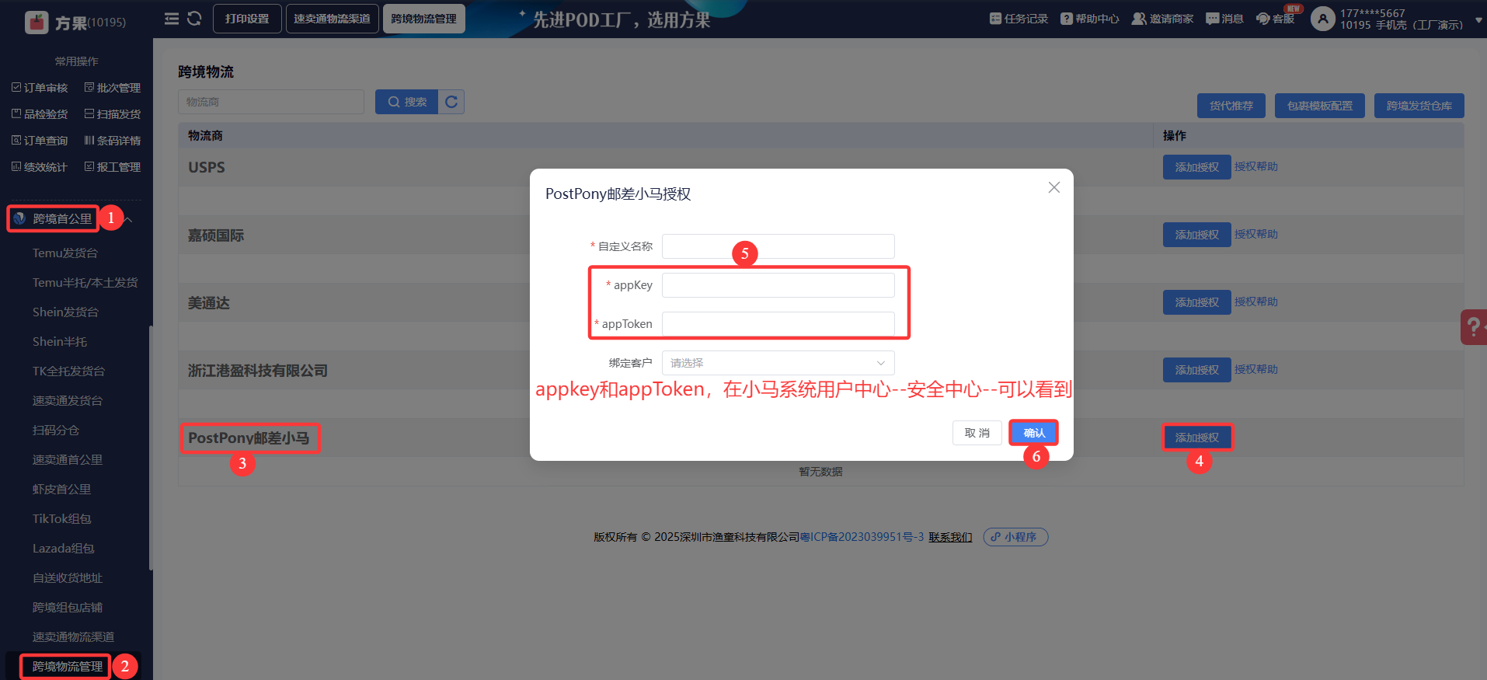Open 授权帮助 link for USPS
The height and width of the screenshot is (680, 1487).
pos(1256,166)
